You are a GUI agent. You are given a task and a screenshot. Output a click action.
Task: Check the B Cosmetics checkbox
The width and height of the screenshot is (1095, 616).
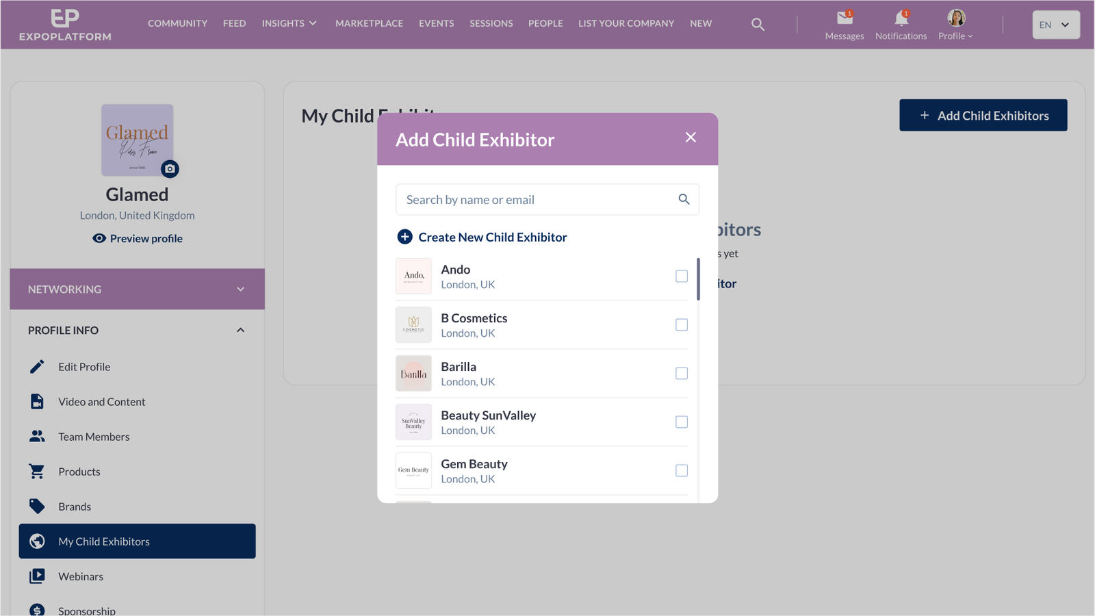(x=682, y=324)
